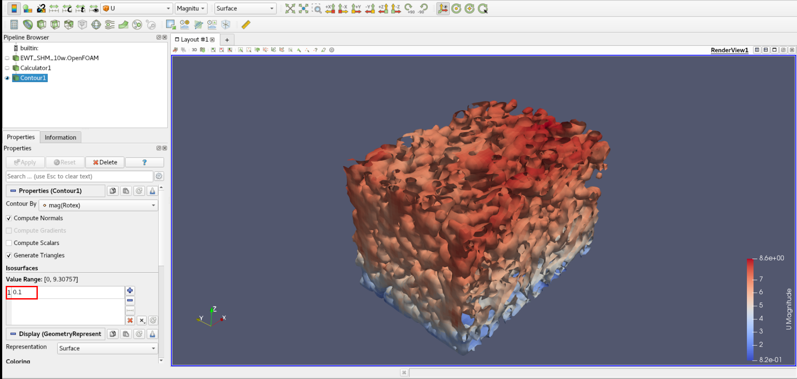Collapse Properties (Contour1) section
Screen dimensions: 797x379
(55, 191)
